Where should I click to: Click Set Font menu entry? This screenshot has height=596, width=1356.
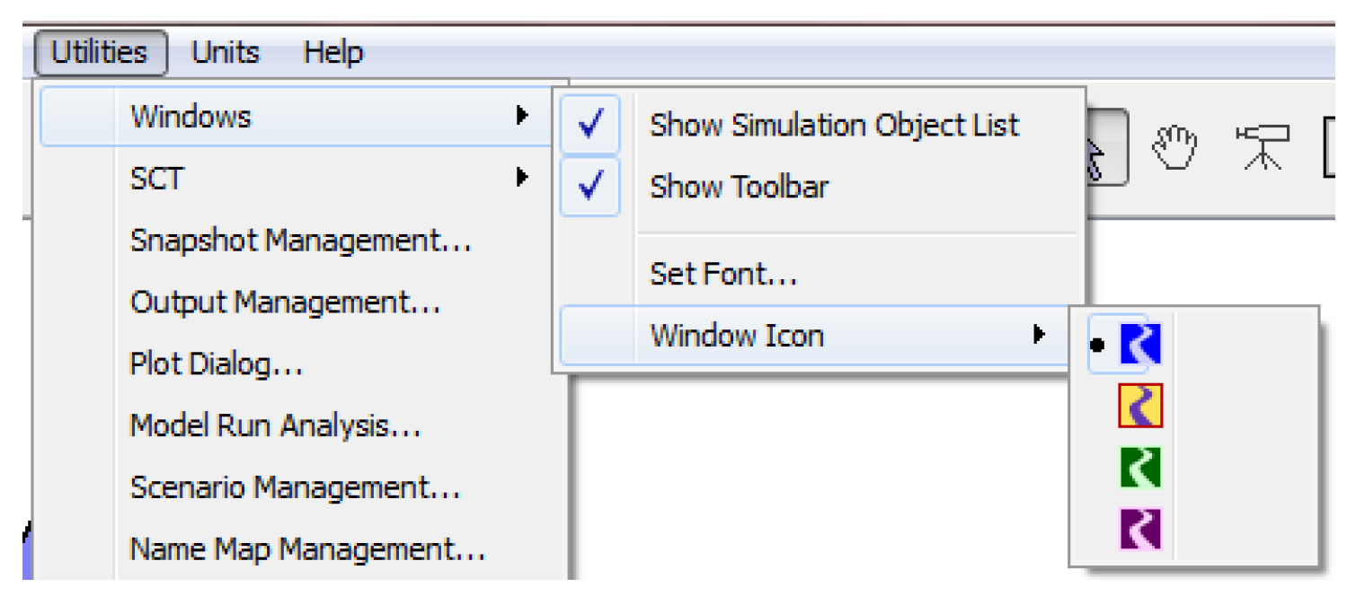tap(723, 273)
